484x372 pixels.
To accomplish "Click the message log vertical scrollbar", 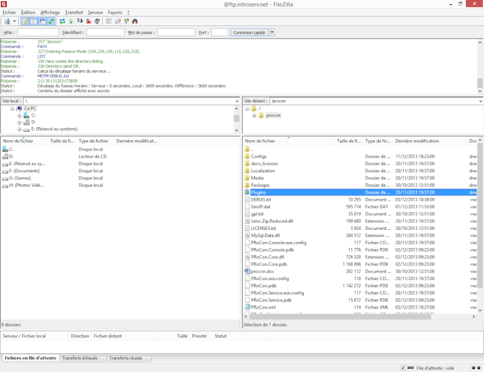I will pos(480,83).
